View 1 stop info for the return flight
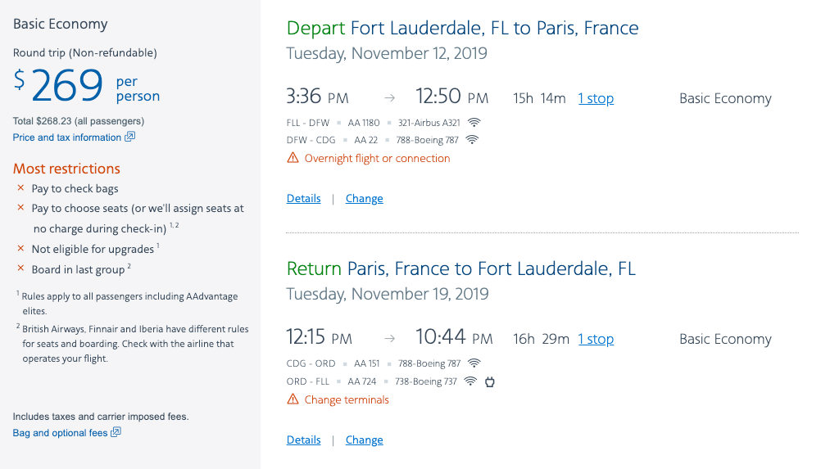This screenshot has height=469, width=821. [x=596, y=339]
